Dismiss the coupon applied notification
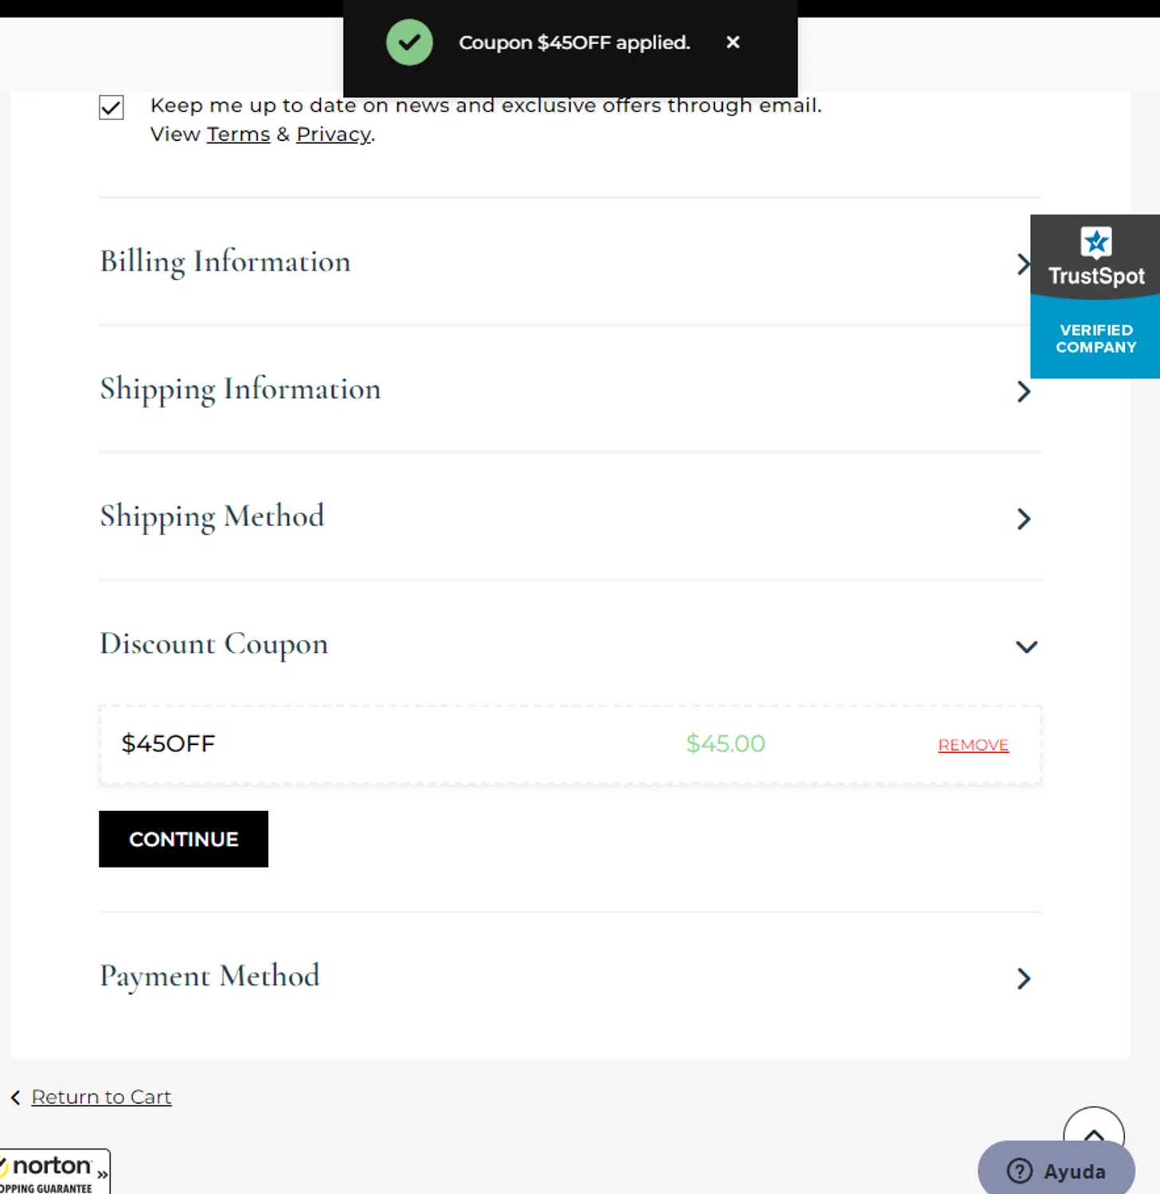1160x1194 pixels. (x=732, y=42)
